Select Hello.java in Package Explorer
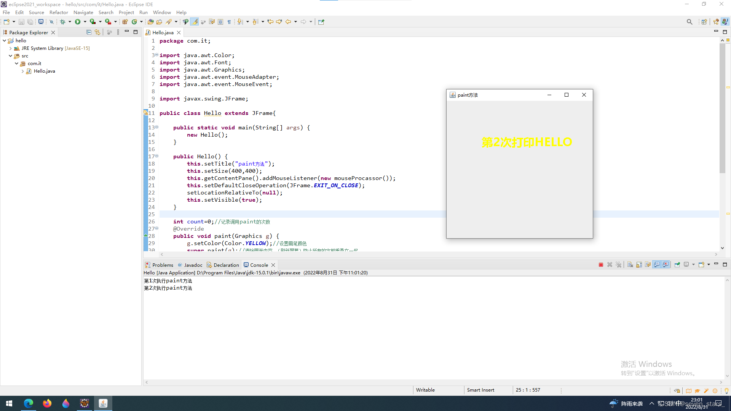Viewport: 731px width, 411px height. pyautogui.click(x=44, y=71)
